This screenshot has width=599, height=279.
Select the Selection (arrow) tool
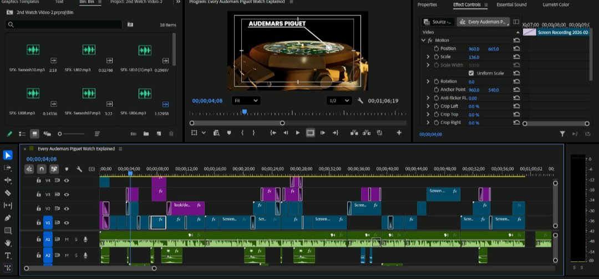pos(8,155)
